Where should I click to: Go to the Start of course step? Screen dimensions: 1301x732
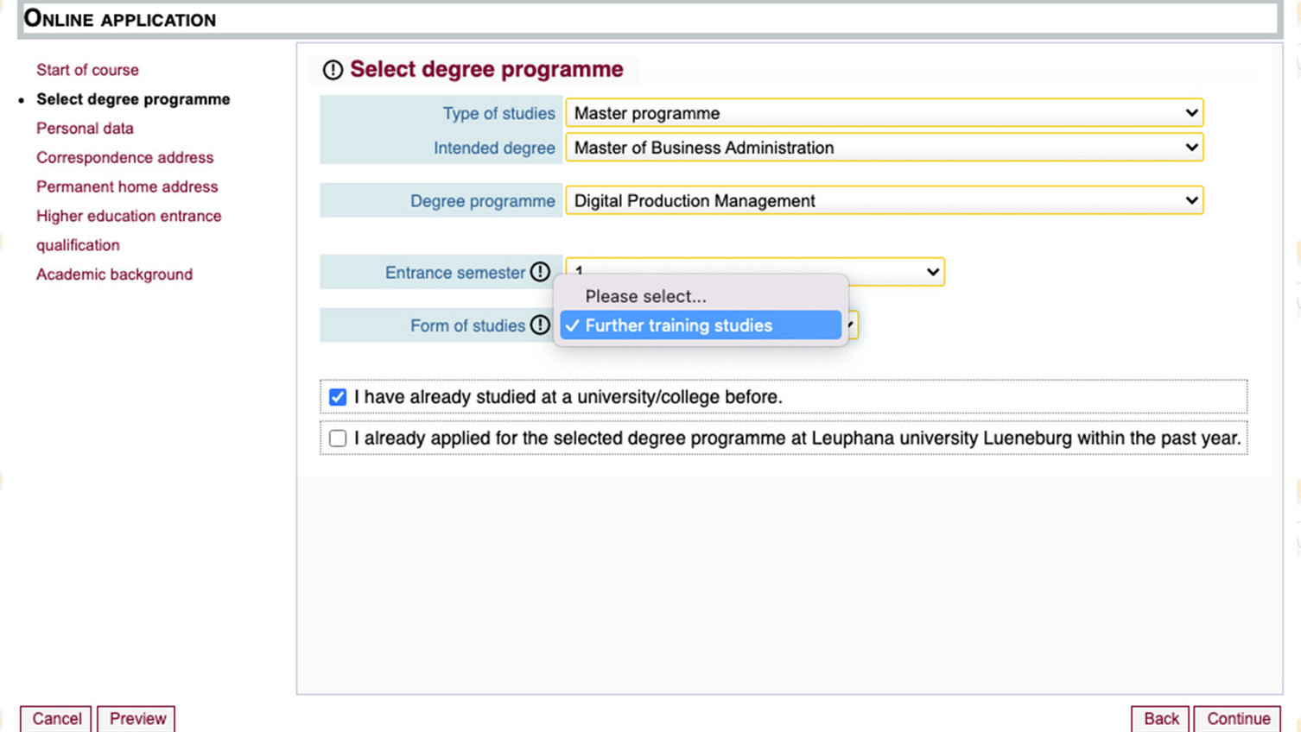click(87, 70)
